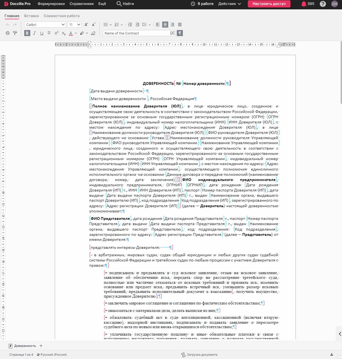The image size is (342, 359).
Task: Open bulleted list style dropdown
Action: [111, 25]
